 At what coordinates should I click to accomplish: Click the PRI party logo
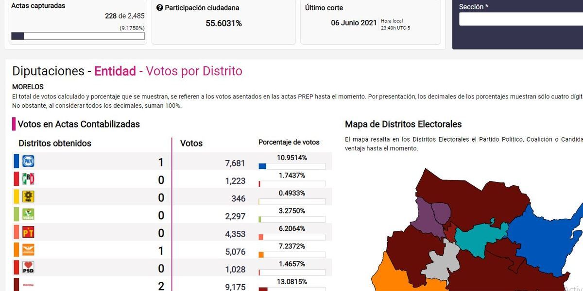pos(28,179)
